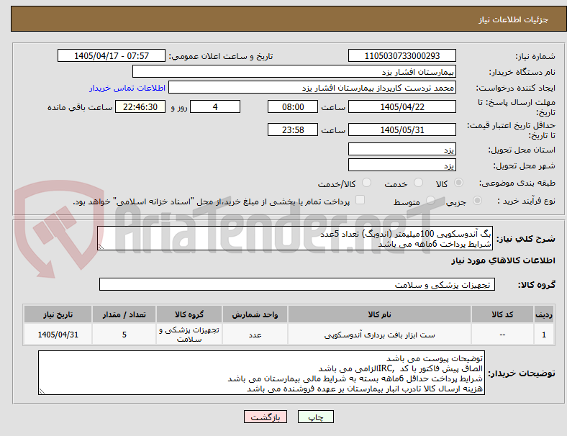Click the اطلاعات کالاهای مورد نیاز section heading
The image size is (567, 436).
click(503, 260)
